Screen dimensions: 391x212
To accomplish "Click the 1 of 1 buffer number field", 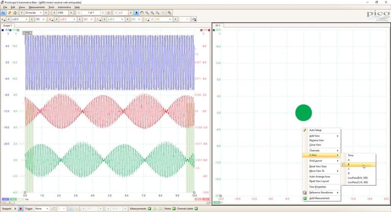I will point(91,13).
